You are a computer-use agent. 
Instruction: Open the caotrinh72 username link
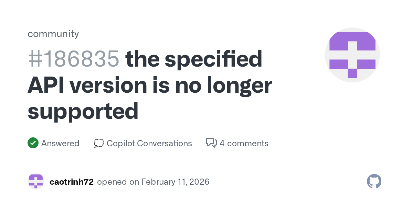72,182
